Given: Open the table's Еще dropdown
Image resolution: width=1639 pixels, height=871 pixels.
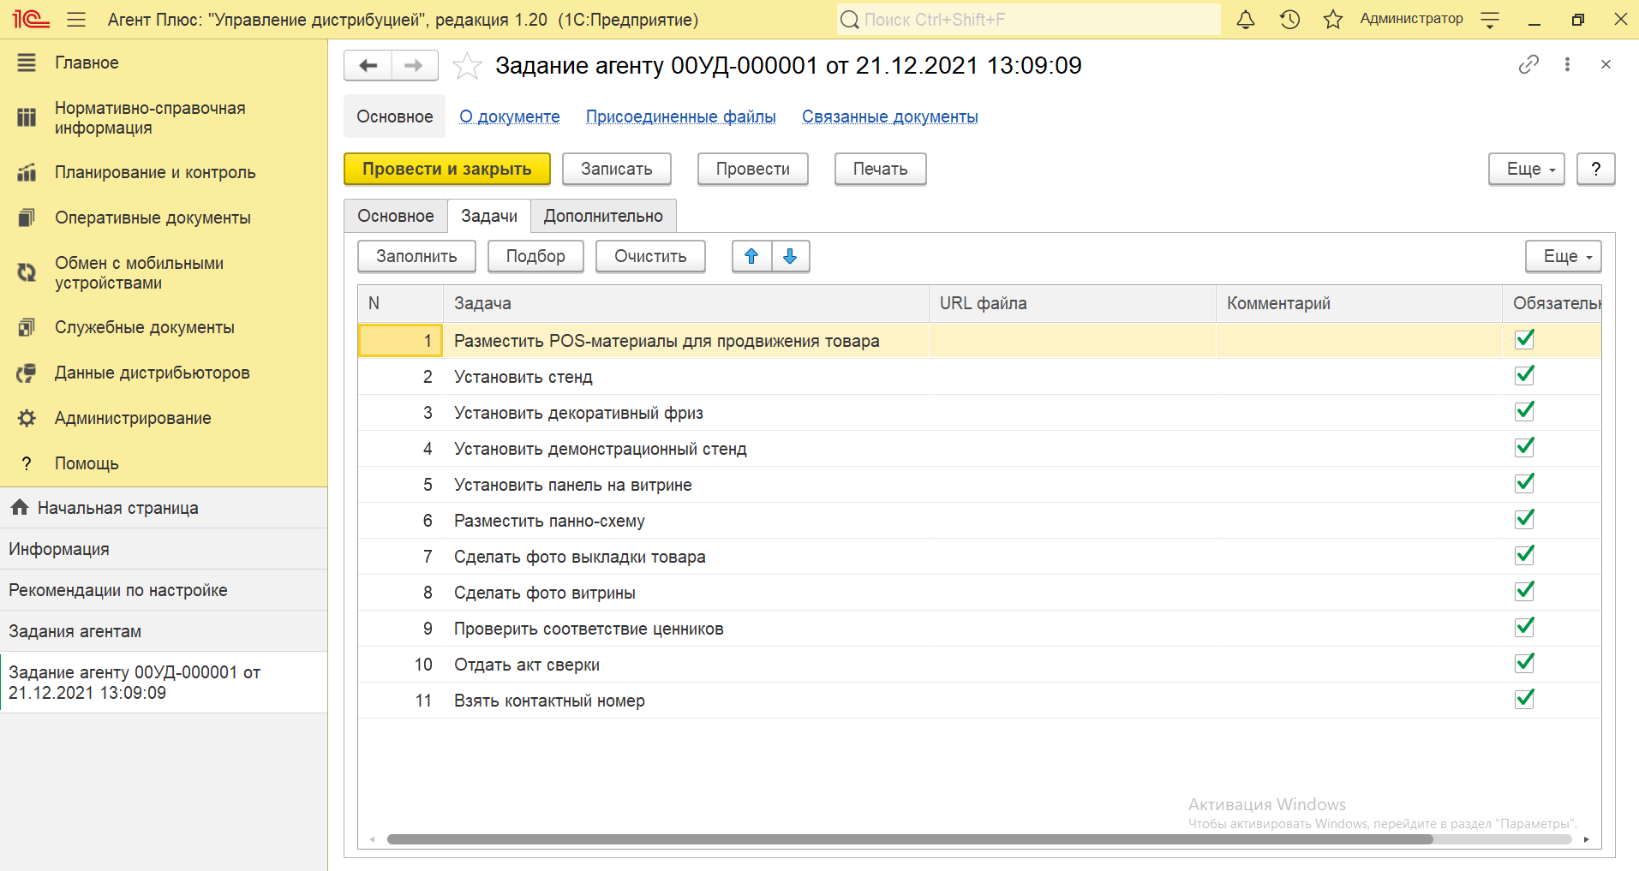Looking at the screenshot, I should pos(1563,256).
